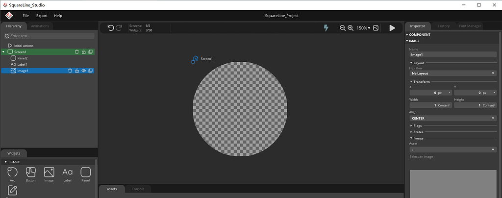Image resolution: width=502 pixels, height=198 pixels.
Task: Click the SquareLine Studio logo icon below the title bar
Action: (9, 15)
